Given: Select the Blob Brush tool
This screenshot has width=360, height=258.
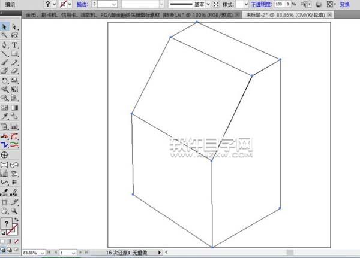Looking at the screenshot, I should pos(4,71).
